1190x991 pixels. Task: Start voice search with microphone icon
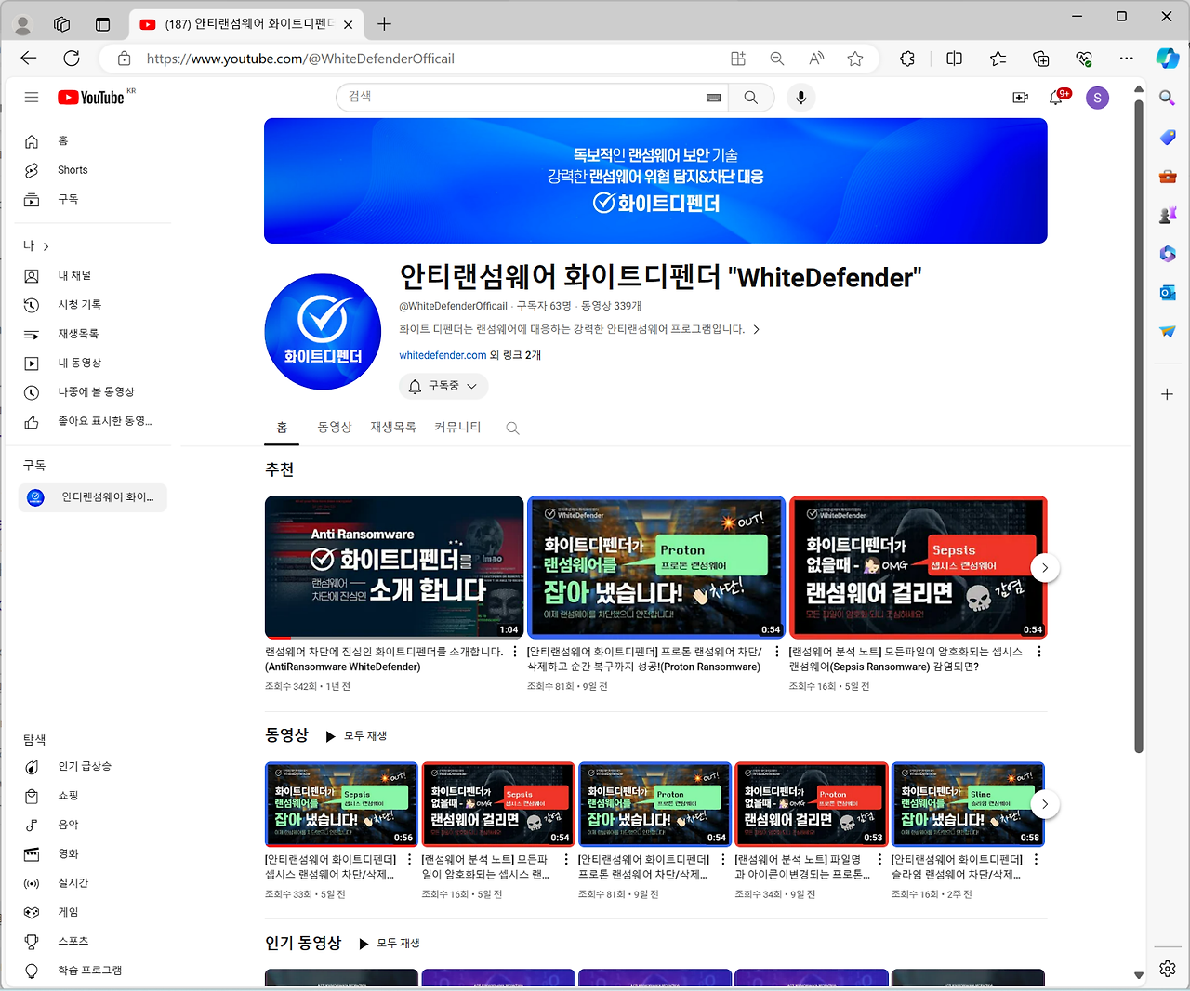click(x=800, y=97)
